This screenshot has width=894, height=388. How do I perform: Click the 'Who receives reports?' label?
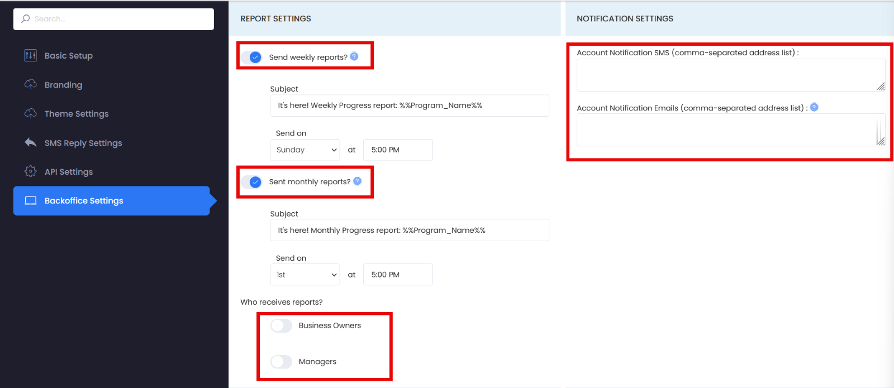point(282,302)
